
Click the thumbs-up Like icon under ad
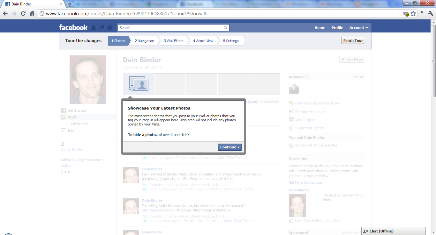(291, 220)
